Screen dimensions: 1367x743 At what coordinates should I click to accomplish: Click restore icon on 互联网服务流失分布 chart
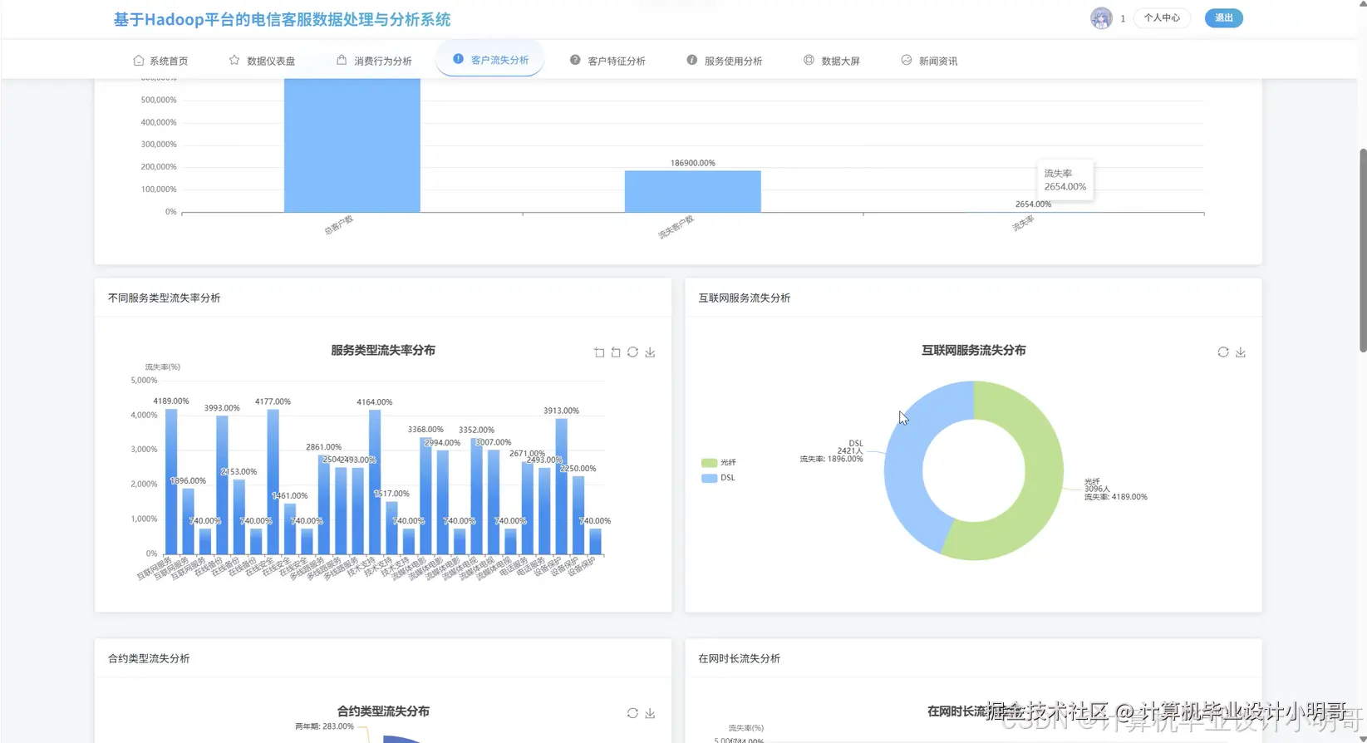(1223, 352)
